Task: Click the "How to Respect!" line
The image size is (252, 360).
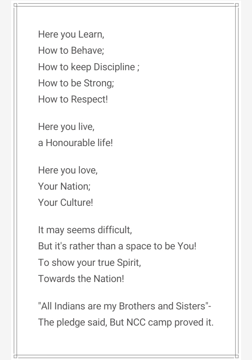Action: point(73,99)
